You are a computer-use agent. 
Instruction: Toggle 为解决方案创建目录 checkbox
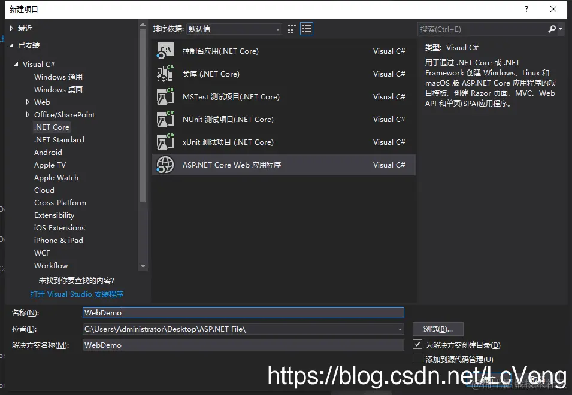pos(417,344)
